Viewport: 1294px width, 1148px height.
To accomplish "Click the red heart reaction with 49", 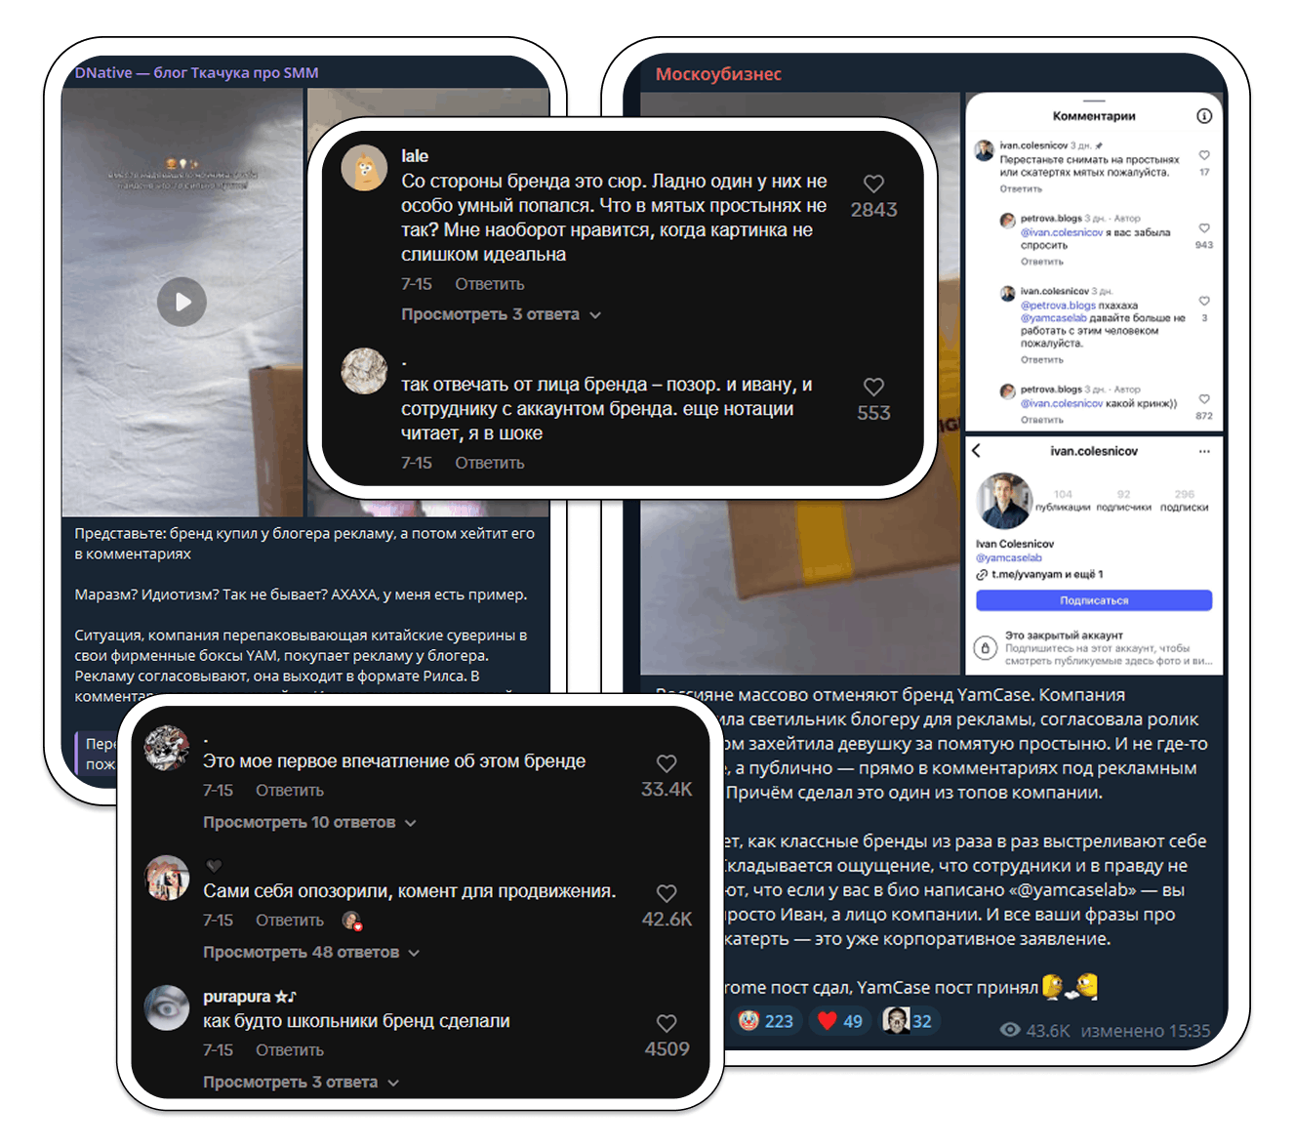I will (840, 1021).
